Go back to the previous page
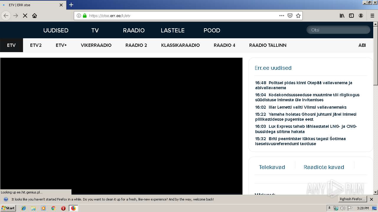This screenshot has width=378, height=212. point(6,16)
